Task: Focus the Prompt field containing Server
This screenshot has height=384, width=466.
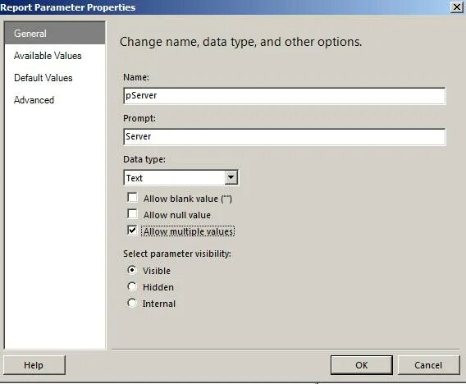Action: tap(285, 137)
